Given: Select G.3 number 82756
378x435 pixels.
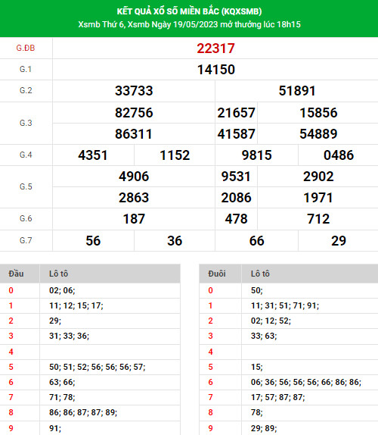Looking at the screenshot, I should 134,113.
